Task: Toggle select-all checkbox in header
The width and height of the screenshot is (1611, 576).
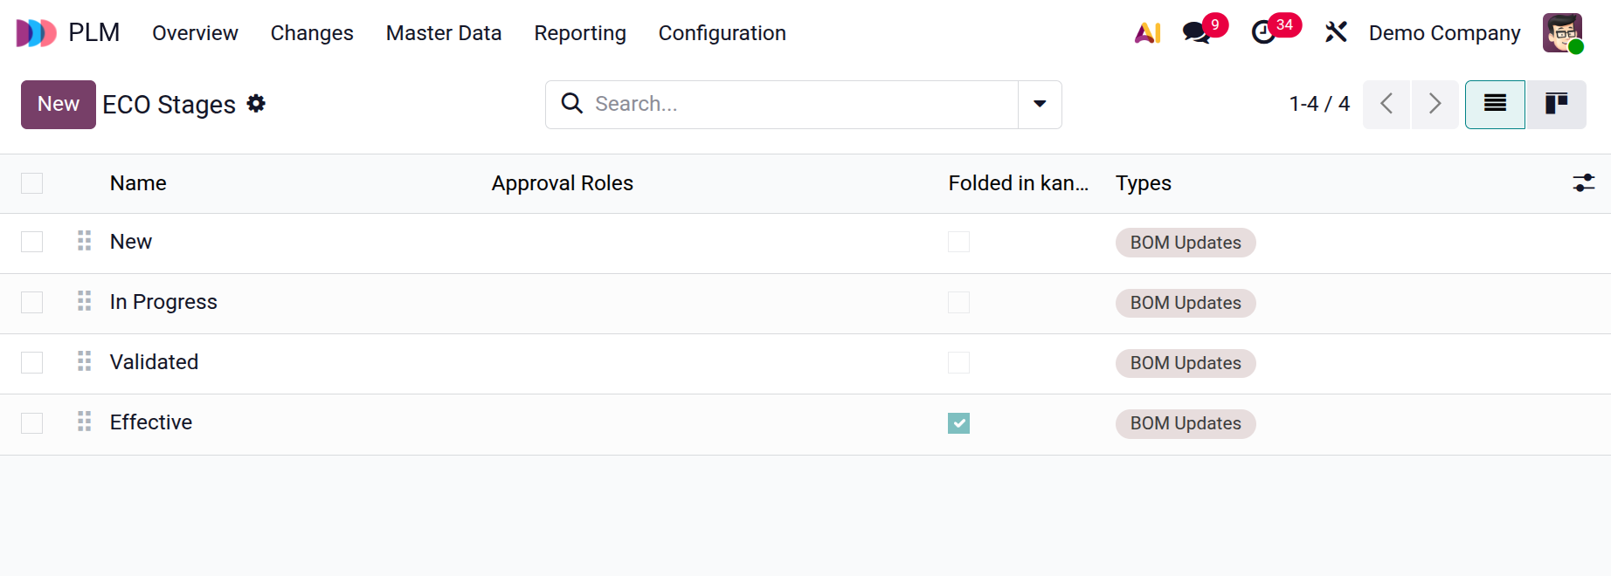Action: point(32,183)
